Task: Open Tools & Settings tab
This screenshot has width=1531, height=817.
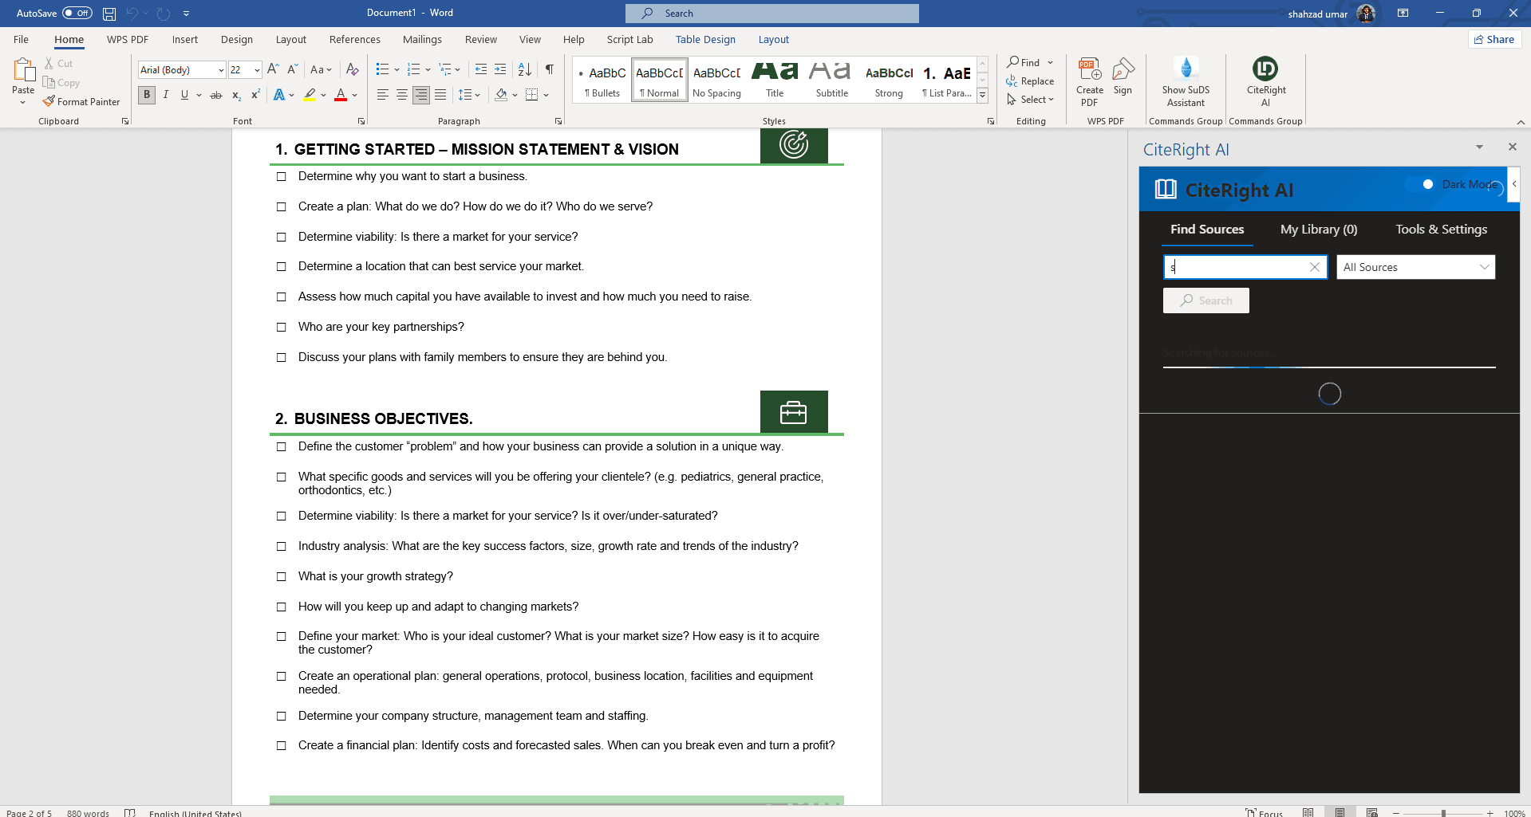Action: pos(1441,230)
